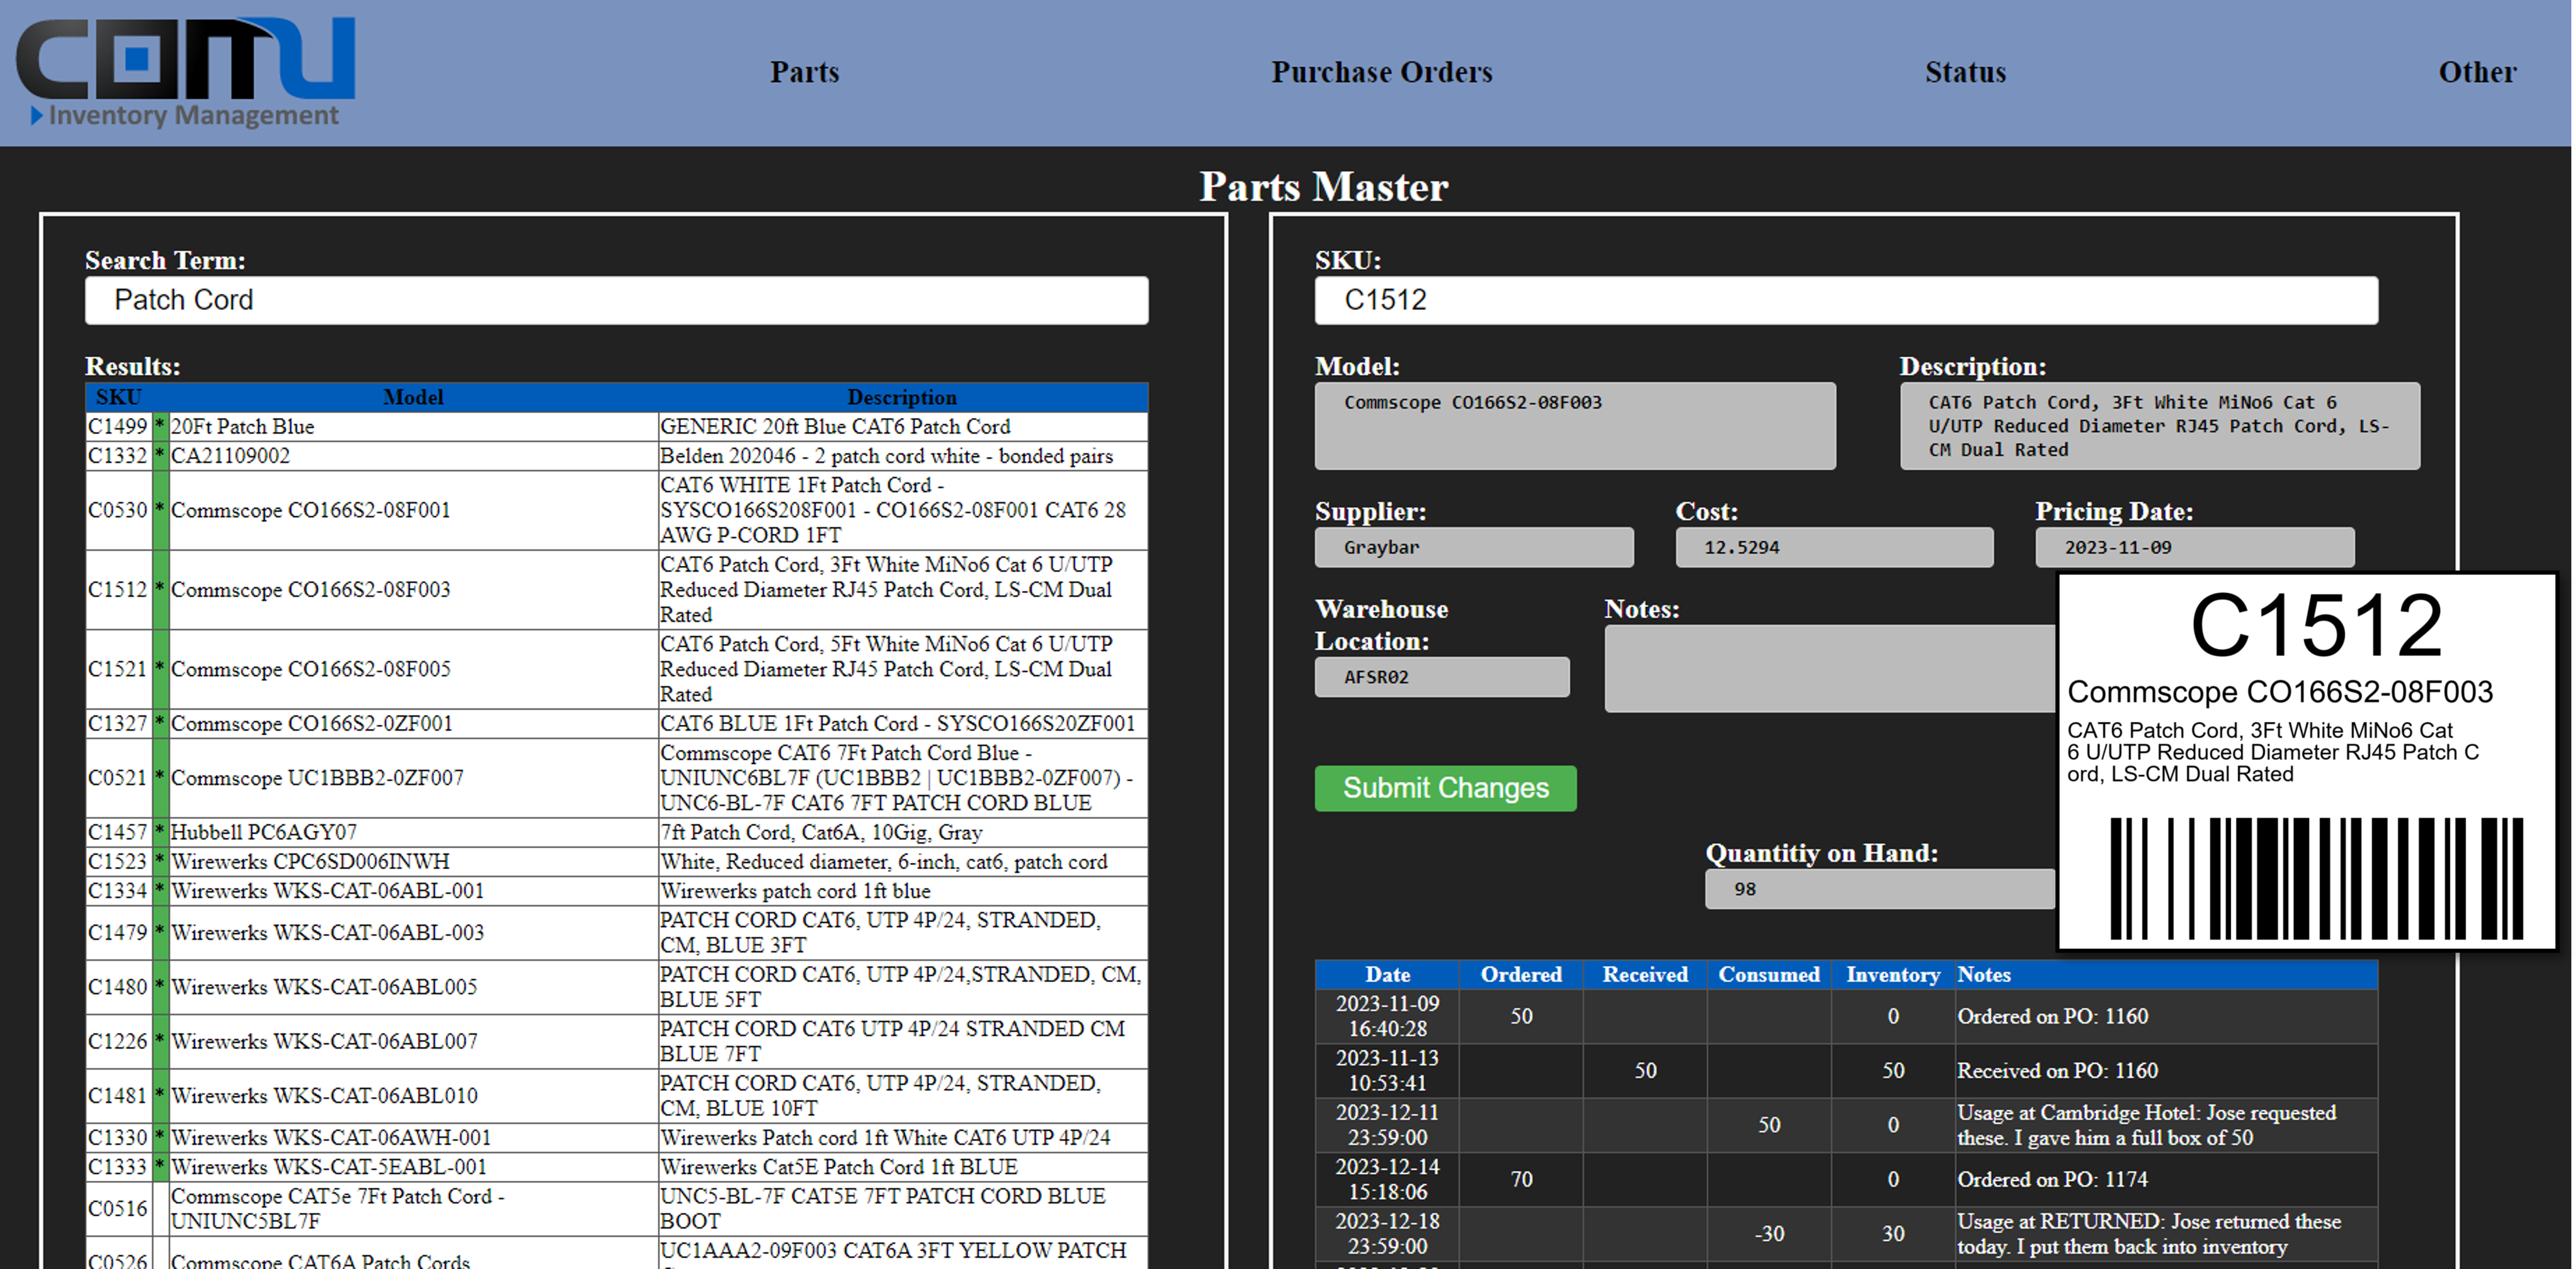The height and width of the screenshot is (1269, 2576).
Task: Click the results Model column header
Action: (x=413, y=397)
